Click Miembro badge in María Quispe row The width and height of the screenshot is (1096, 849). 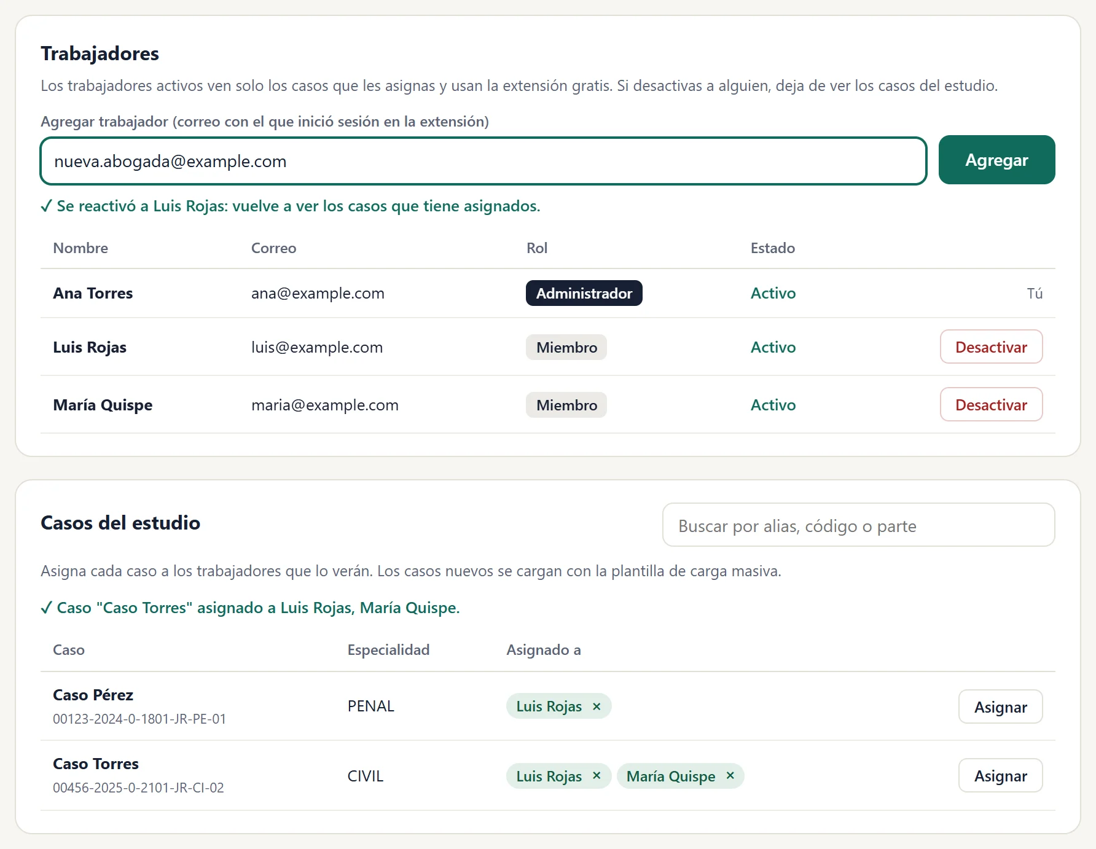tap(566, 405)
